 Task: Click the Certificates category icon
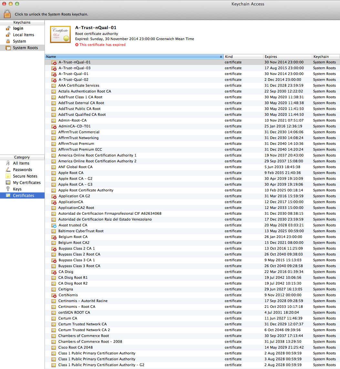tap(8, 196)
